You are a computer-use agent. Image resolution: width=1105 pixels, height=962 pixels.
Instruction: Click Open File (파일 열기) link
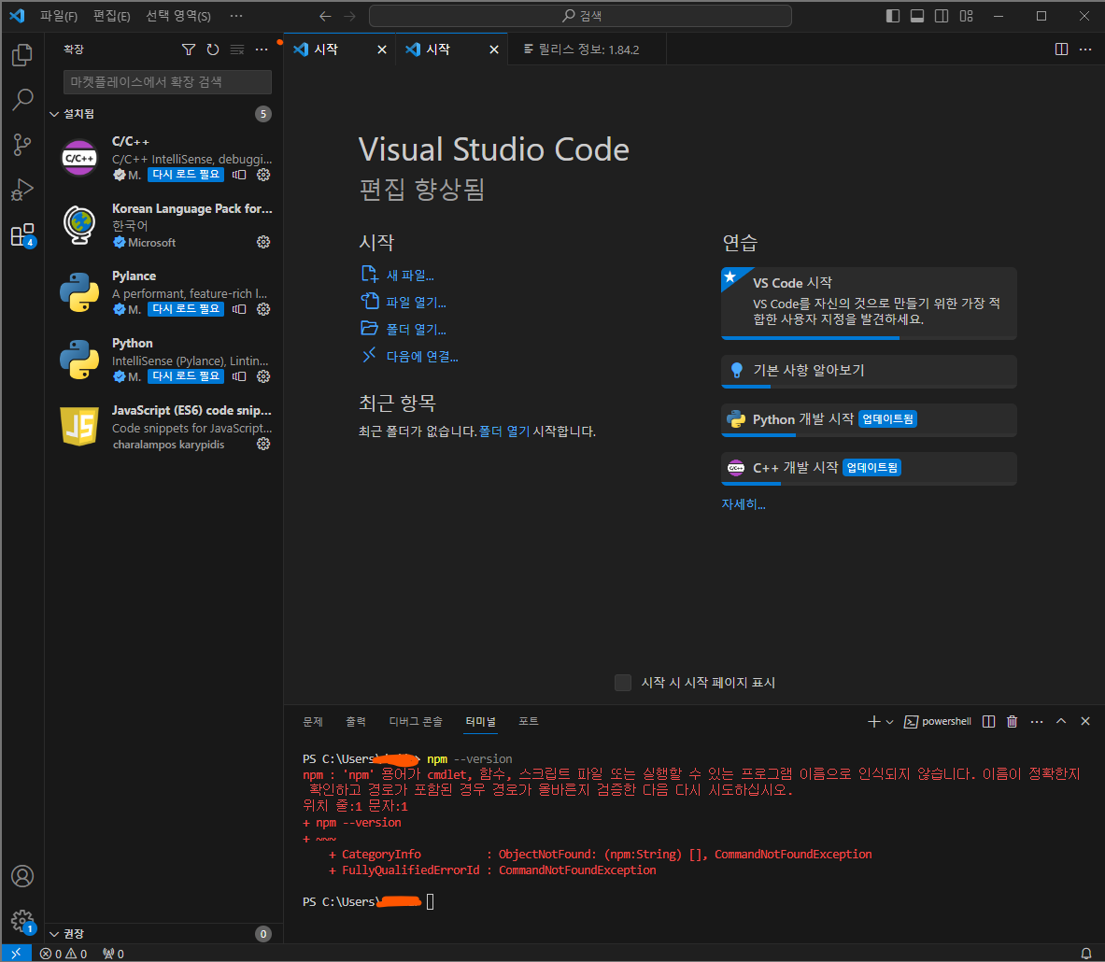[404, 303]
